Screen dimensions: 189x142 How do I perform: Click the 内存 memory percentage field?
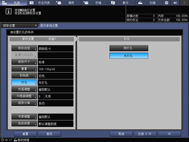[x=173, y=16]
